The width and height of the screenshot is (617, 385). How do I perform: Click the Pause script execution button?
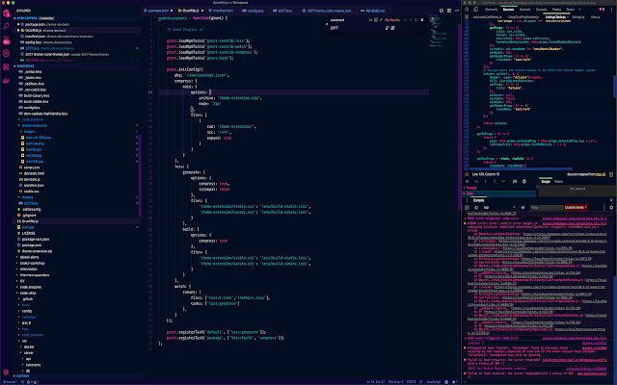pyautogui.click(x=467, y=182)
